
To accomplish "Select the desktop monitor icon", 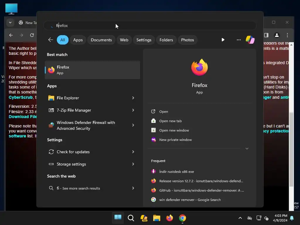I will [11, 9].
